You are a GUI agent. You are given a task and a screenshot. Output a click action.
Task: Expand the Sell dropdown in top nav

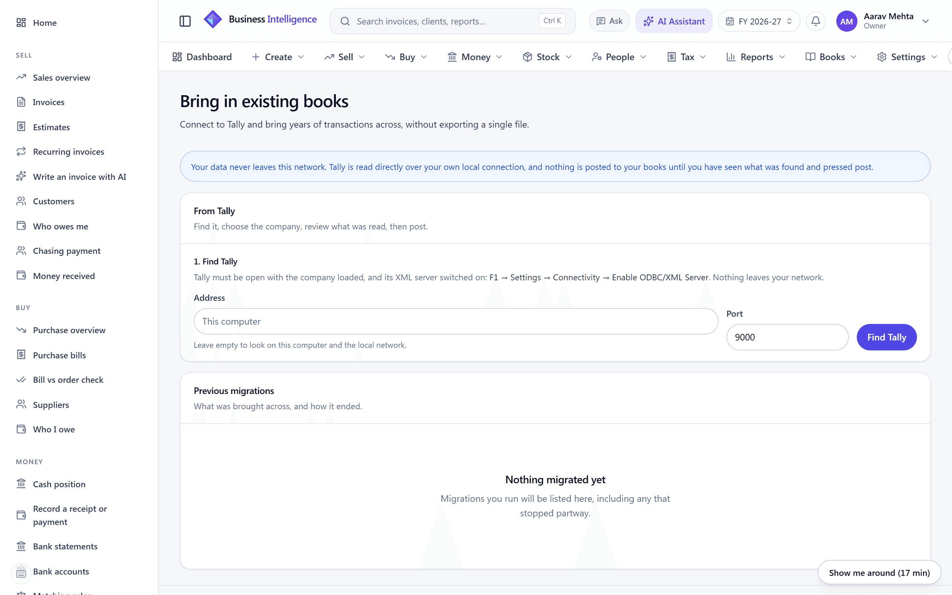345,57
